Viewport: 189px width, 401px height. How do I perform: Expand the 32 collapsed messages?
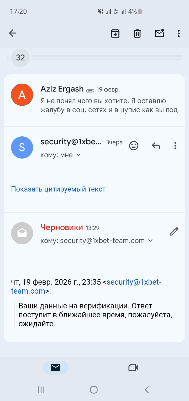pos(20,58)
